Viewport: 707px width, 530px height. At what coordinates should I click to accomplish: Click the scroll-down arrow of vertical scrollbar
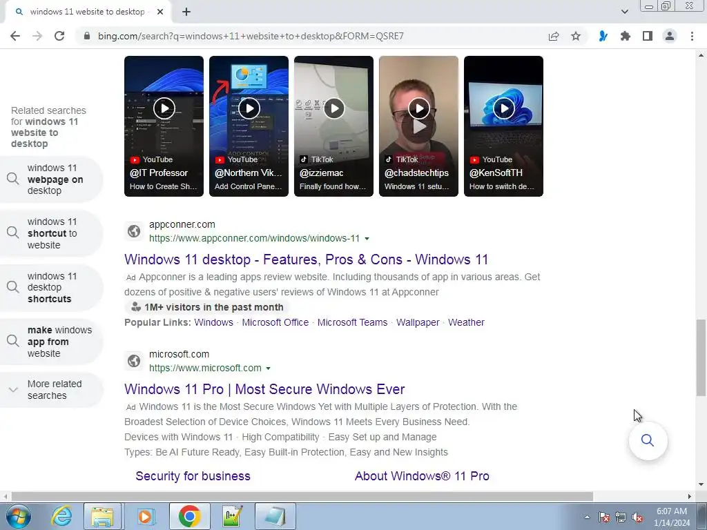(x=701, y=484)
